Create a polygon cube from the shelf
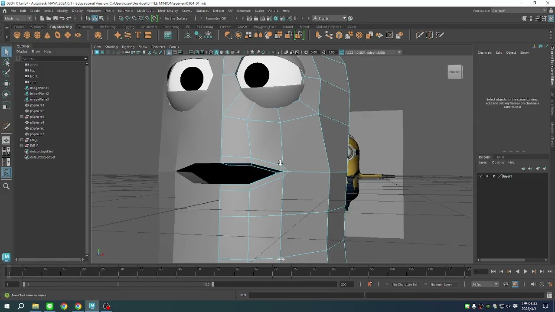 27,35
